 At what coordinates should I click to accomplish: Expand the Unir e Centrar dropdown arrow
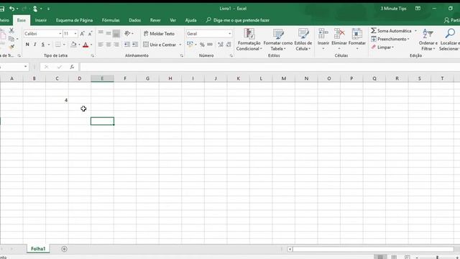(180, 45)
